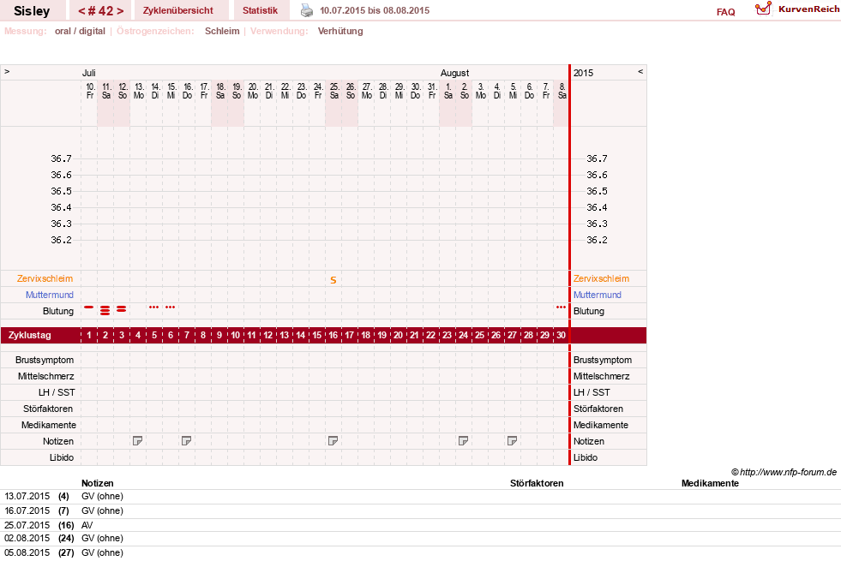Click the left Störfaktoren row label

(48, 409)
